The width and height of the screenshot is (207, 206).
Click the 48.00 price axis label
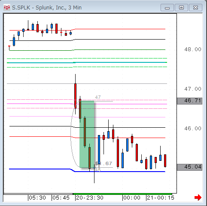pos(193,49)
